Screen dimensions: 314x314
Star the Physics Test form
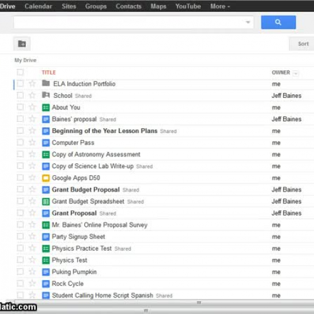[x=32, y=260]
